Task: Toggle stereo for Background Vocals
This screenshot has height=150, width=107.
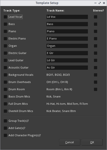Action: pos(95,75)
